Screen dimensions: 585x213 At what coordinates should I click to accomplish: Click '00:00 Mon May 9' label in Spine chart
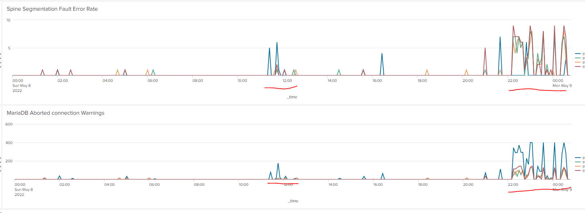562,83
